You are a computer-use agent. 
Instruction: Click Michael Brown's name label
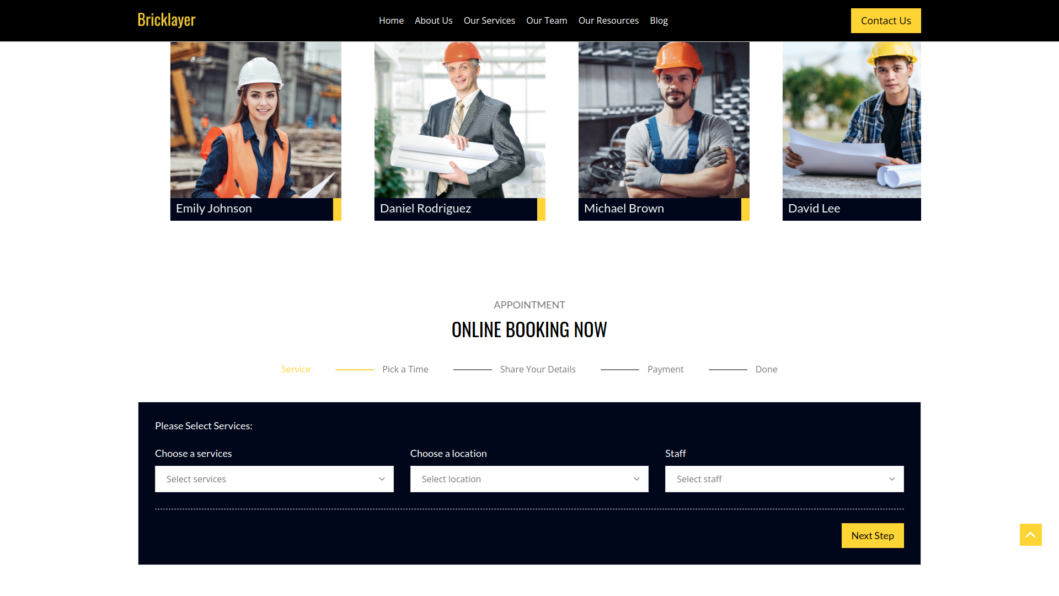tap(624, 209)
